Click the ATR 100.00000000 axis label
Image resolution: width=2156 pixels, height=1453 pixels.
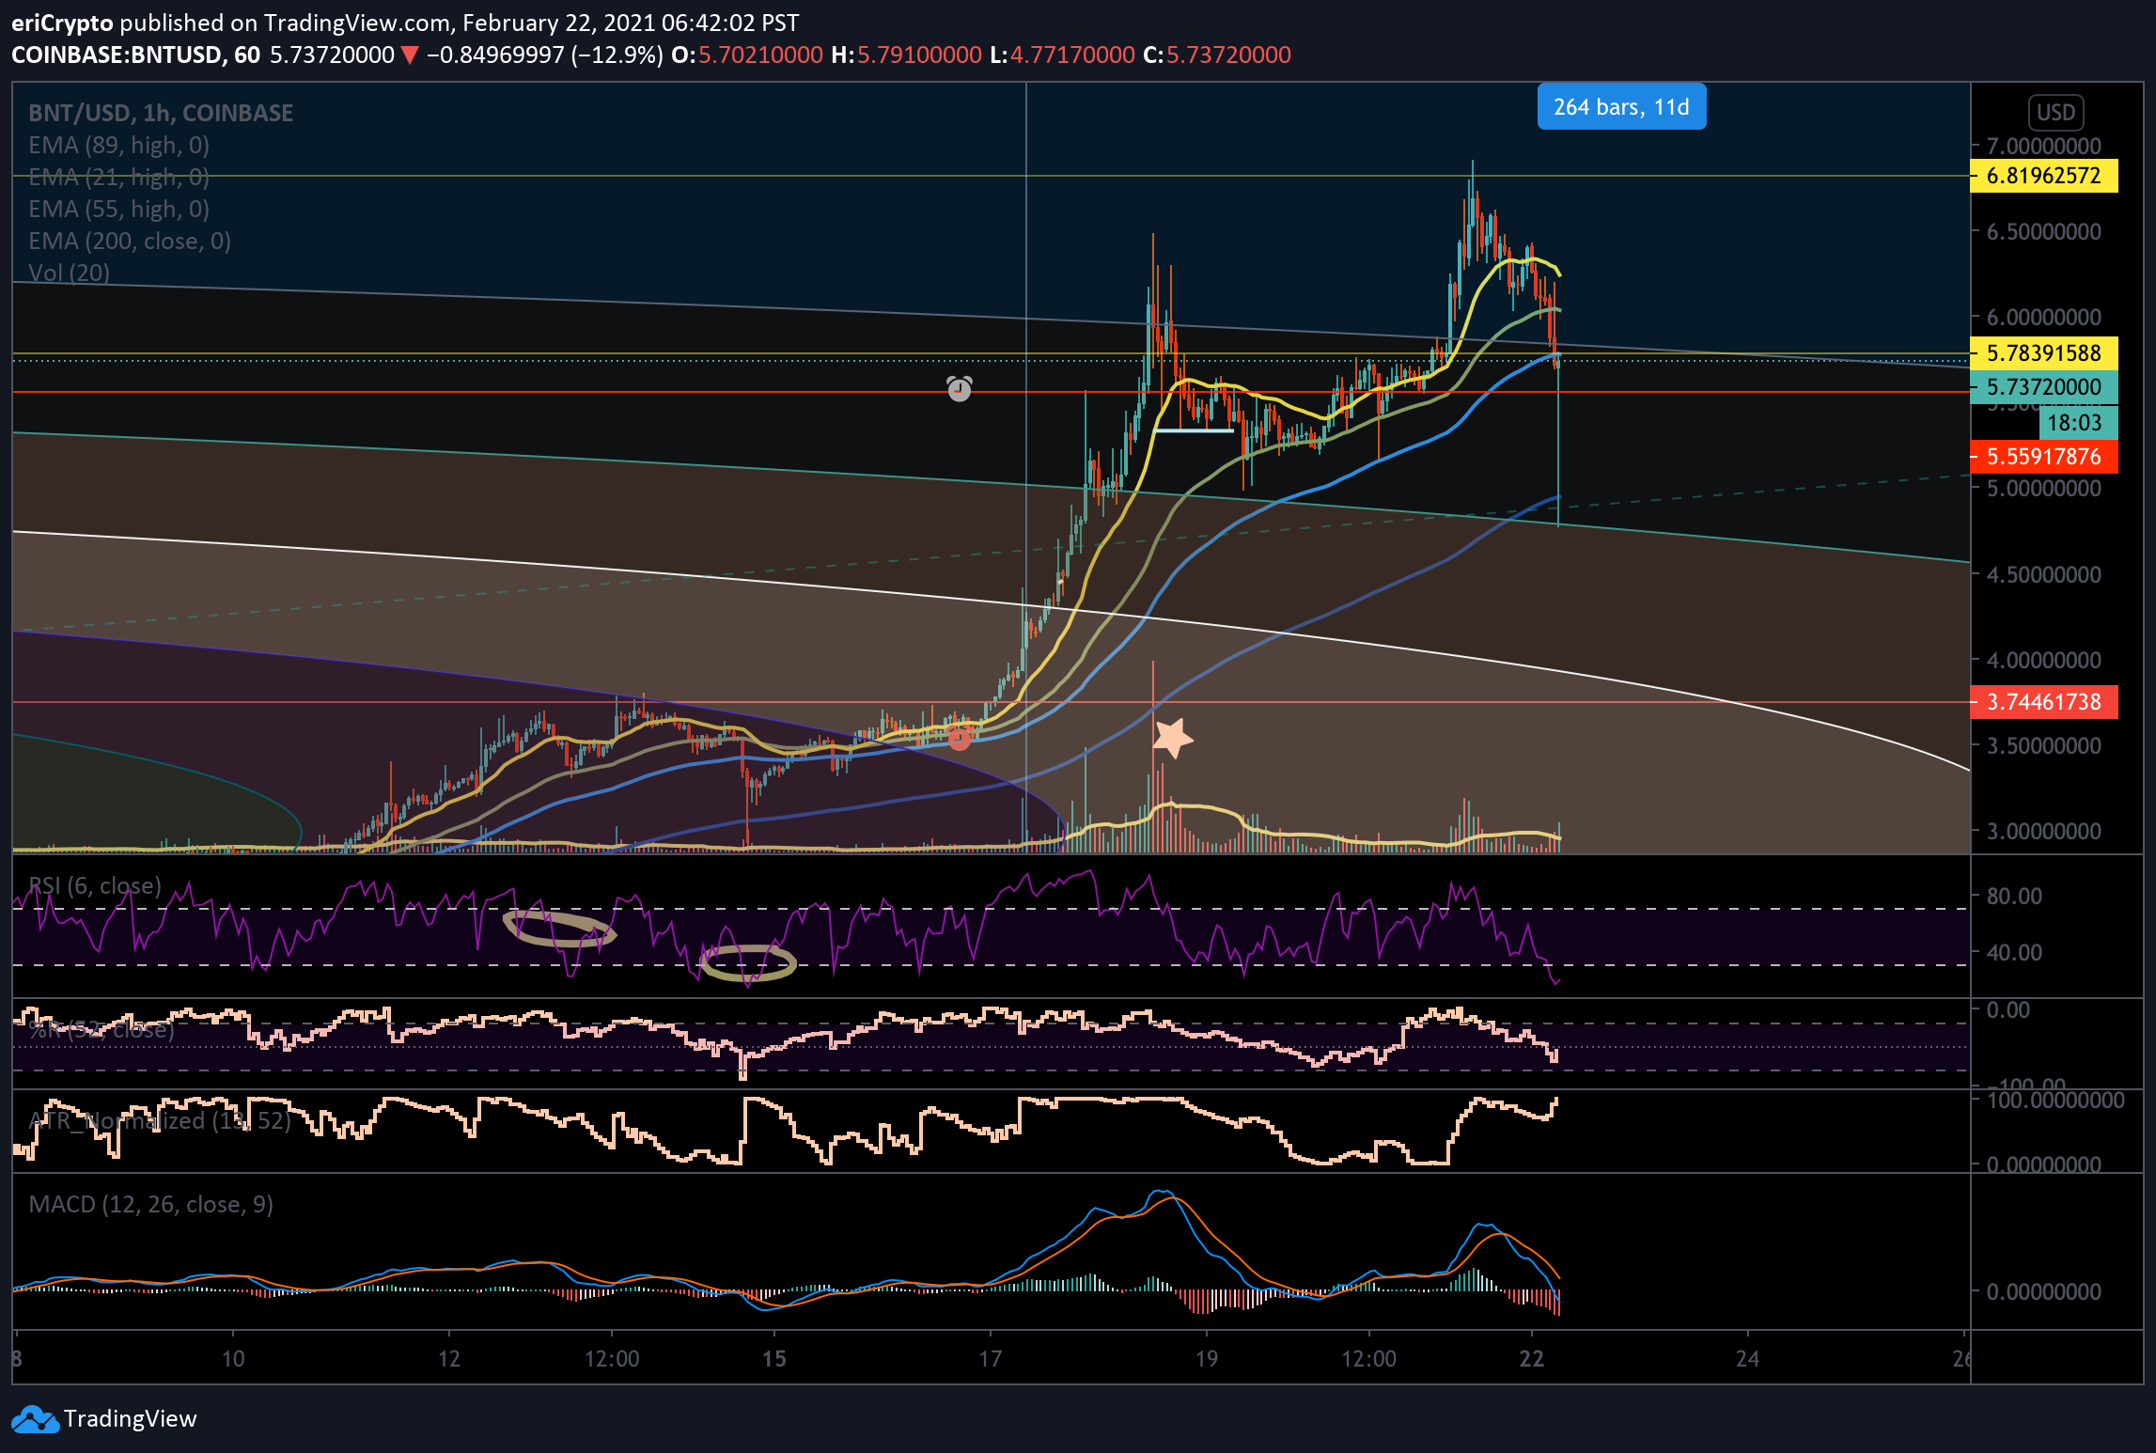pyautogui.click(x=2055, y=1101)
